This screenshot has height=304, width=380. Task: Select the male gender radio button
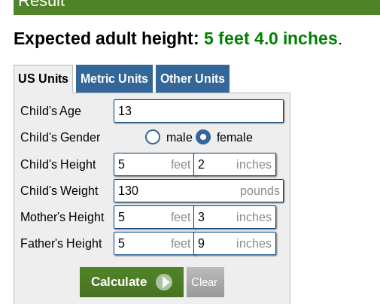(153, 137)
